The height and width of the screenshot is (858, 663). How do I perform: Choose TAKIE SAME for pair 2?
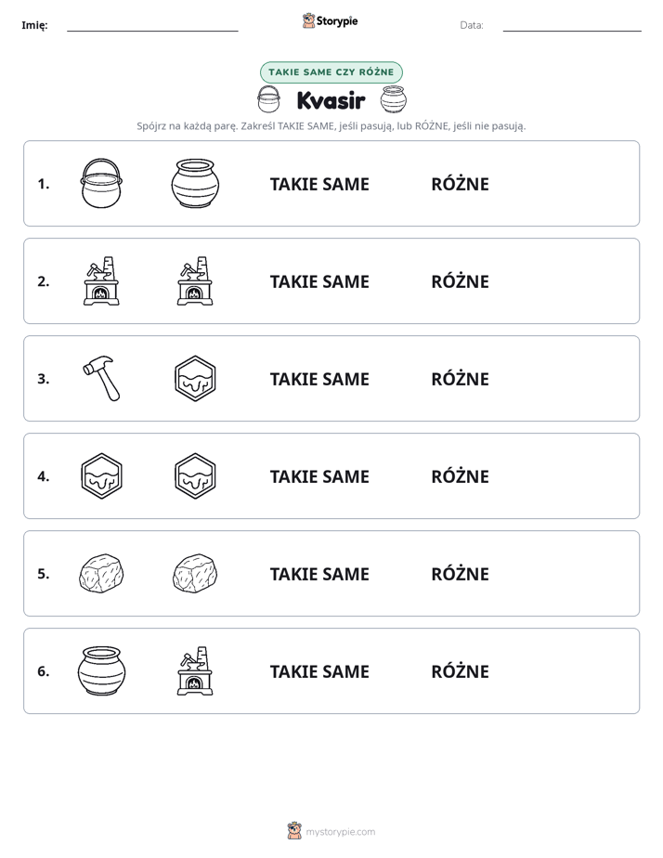[319, 281]
